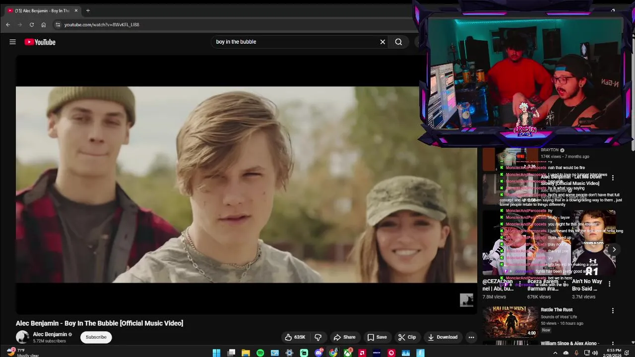Open more actions menu under the video
The image size is (635, 357).
click(471, 337)
